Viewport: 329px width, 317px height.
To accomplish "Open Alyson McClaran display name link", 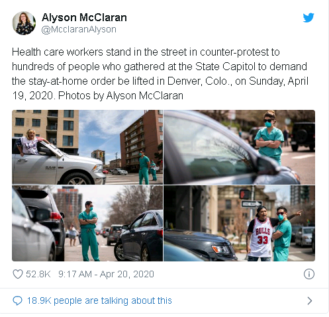I will point(84,17).
